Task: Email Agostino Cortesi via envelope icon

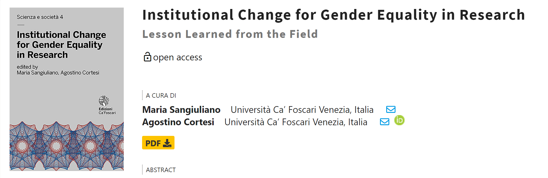Action: click(x=385, y=122)
